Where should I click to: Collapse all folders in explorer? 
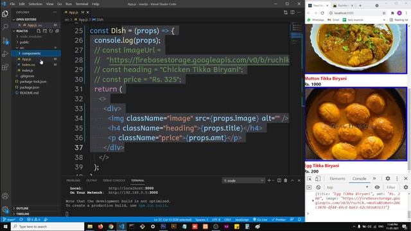click(57, 31)
